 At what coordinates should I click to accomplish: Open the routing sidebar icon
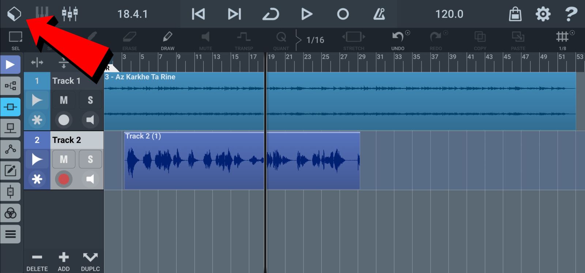[10, 86]
